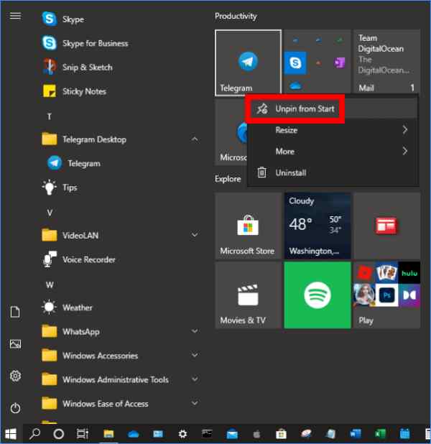This screenshot has height=444, width=431.
Task: Open OneDrive in the tile folder
Action: point(295,85)
